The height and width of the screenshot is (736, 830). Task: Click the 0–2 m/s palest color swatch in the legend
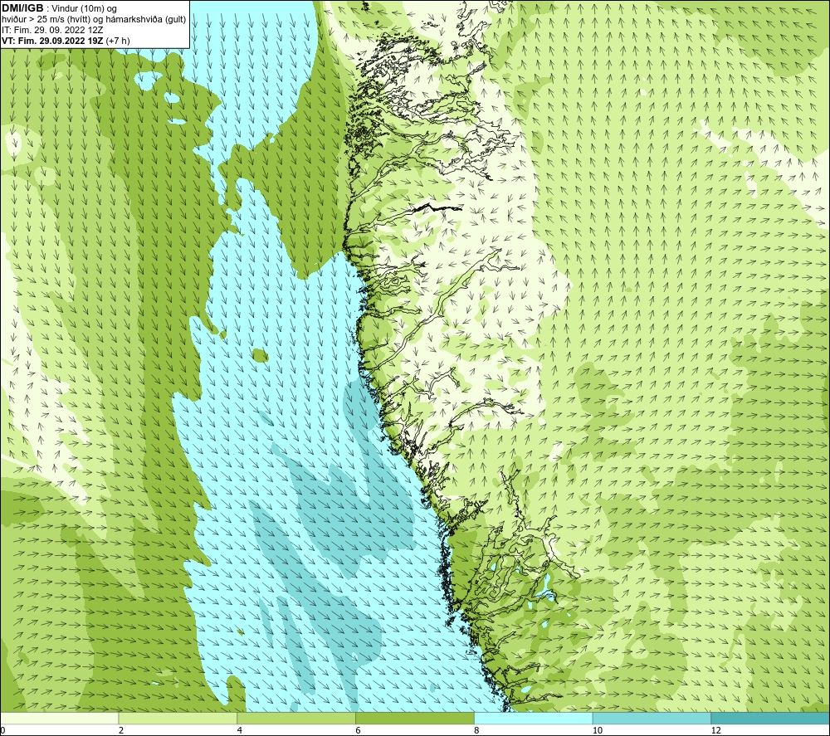(59, 718)
